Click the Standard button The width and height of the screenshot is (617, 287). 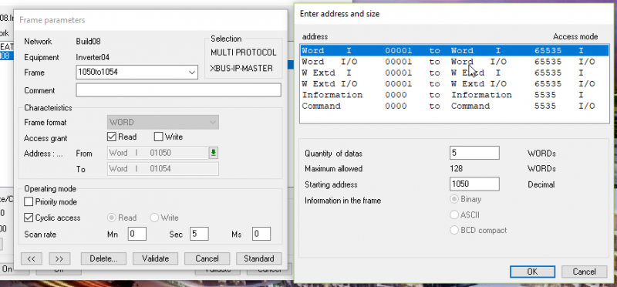coord(259,258)
